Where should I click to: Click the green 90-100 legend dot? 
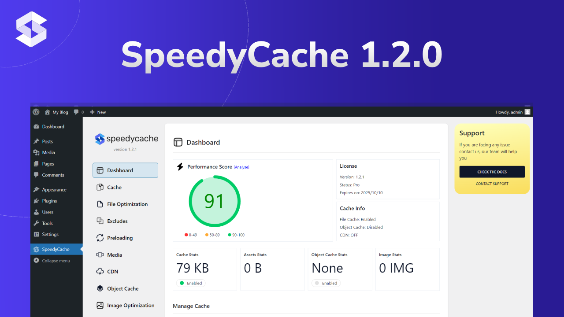pyautogui.click(x=230, y=235)
